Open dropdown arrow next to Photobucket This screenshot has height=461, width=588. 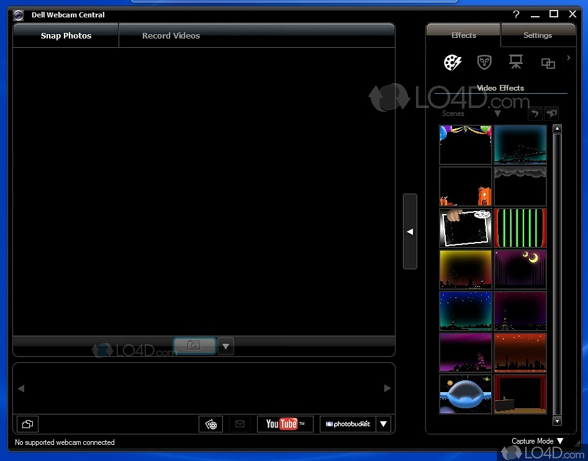click(x=384, y=424)
